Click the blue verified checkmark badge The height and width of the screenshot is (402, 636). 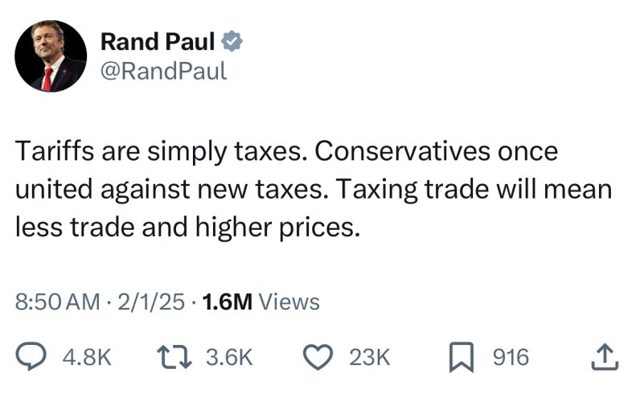232,41
